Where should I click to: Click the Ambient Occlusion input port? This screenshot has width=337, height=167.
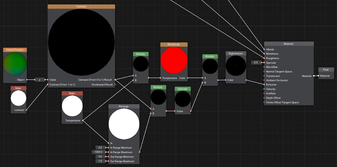[264, 81]
